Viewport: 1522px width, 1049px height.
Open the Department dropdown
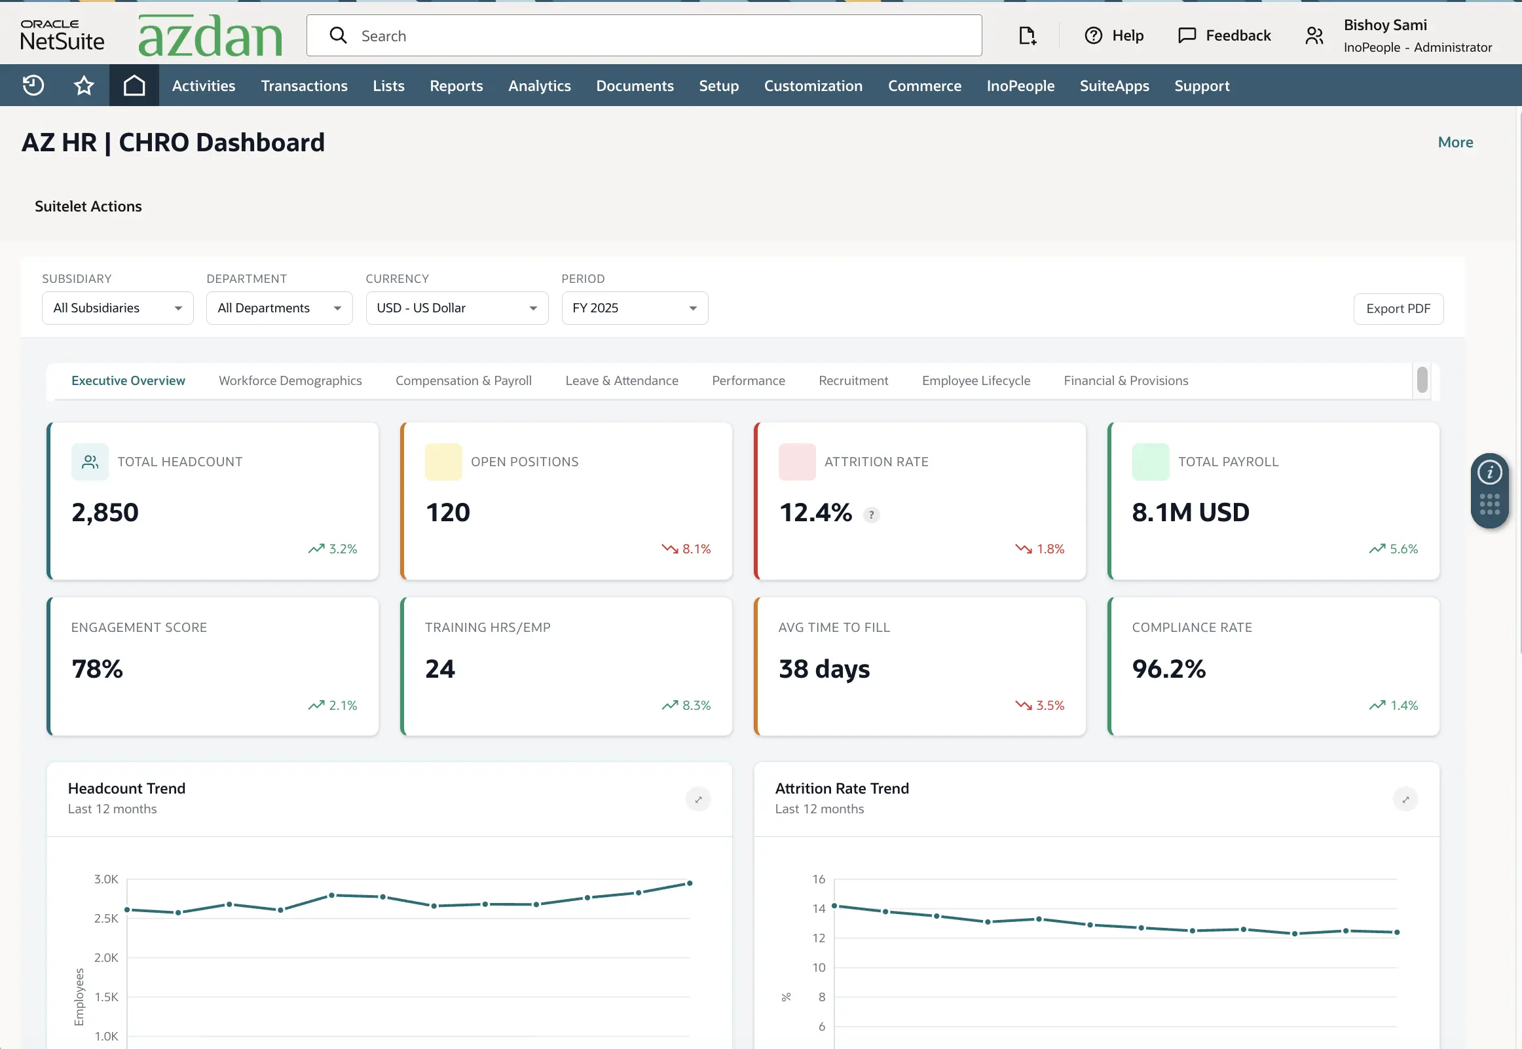click(x=279, y=308)
